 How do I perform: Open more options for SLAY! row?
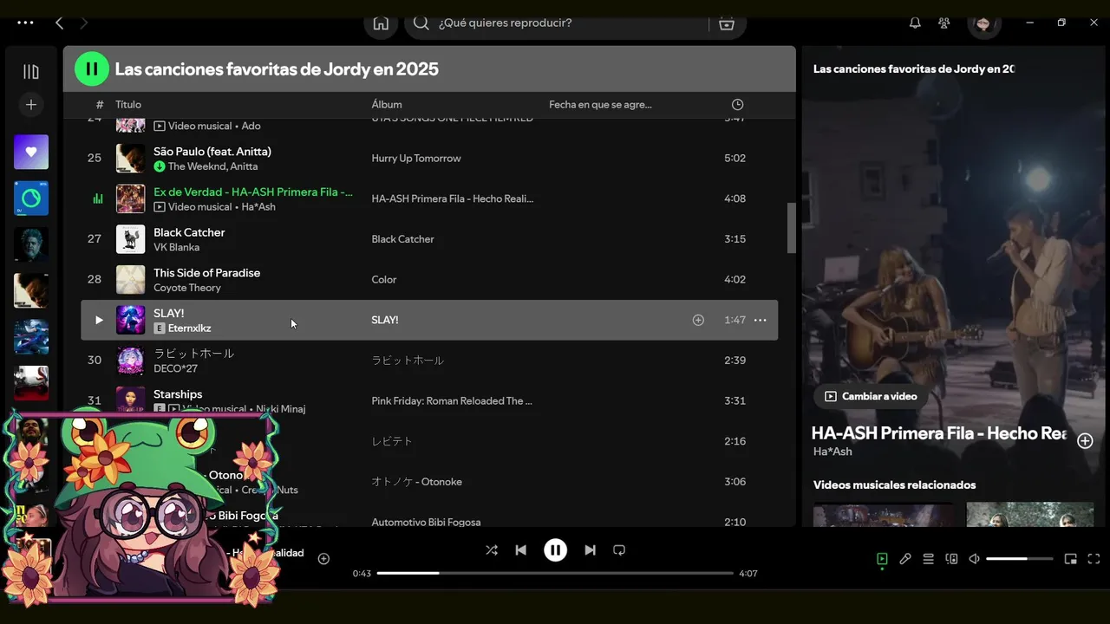760,320
